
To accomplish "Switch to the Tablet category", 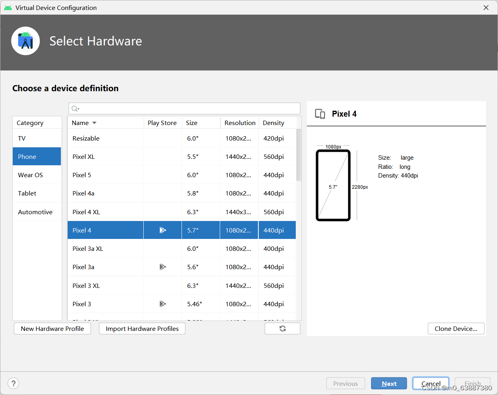I will 37,193.
